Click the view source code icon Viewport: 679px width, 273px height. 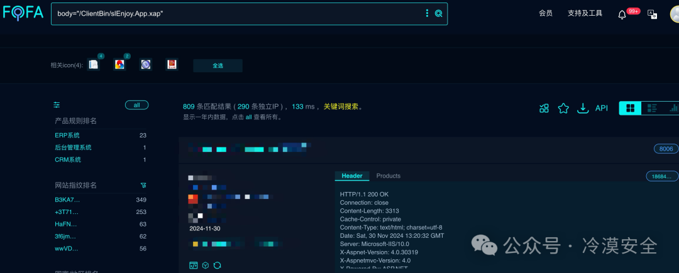(194, 265)
